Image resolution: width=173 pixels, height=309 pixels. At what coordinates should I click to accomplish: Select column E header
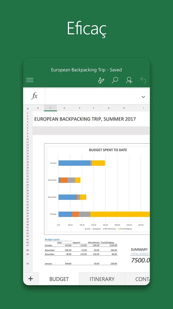click(80, 108)
